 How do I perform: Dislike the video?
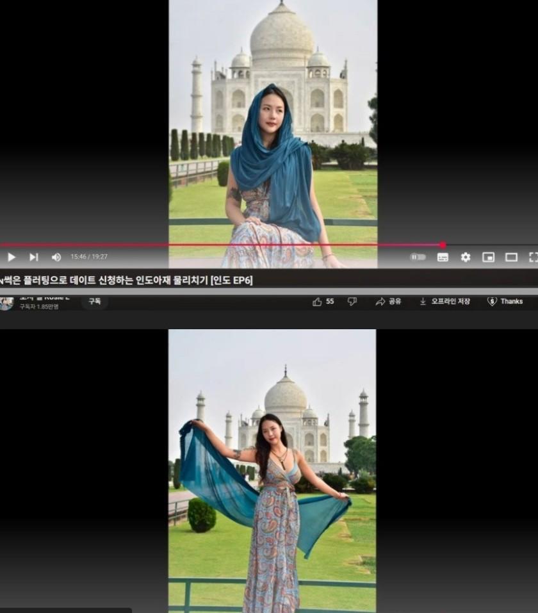(352, 302)
